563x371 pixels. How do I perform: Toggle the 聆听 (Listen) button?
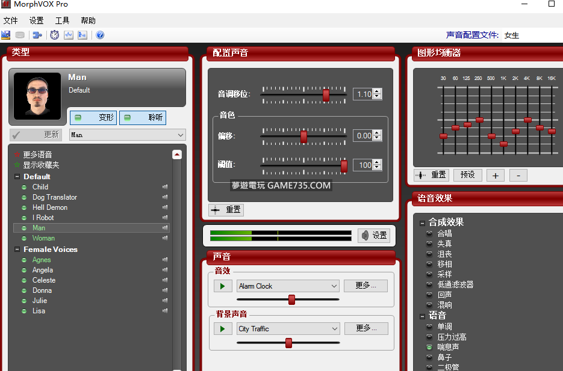tap(143, 118)
